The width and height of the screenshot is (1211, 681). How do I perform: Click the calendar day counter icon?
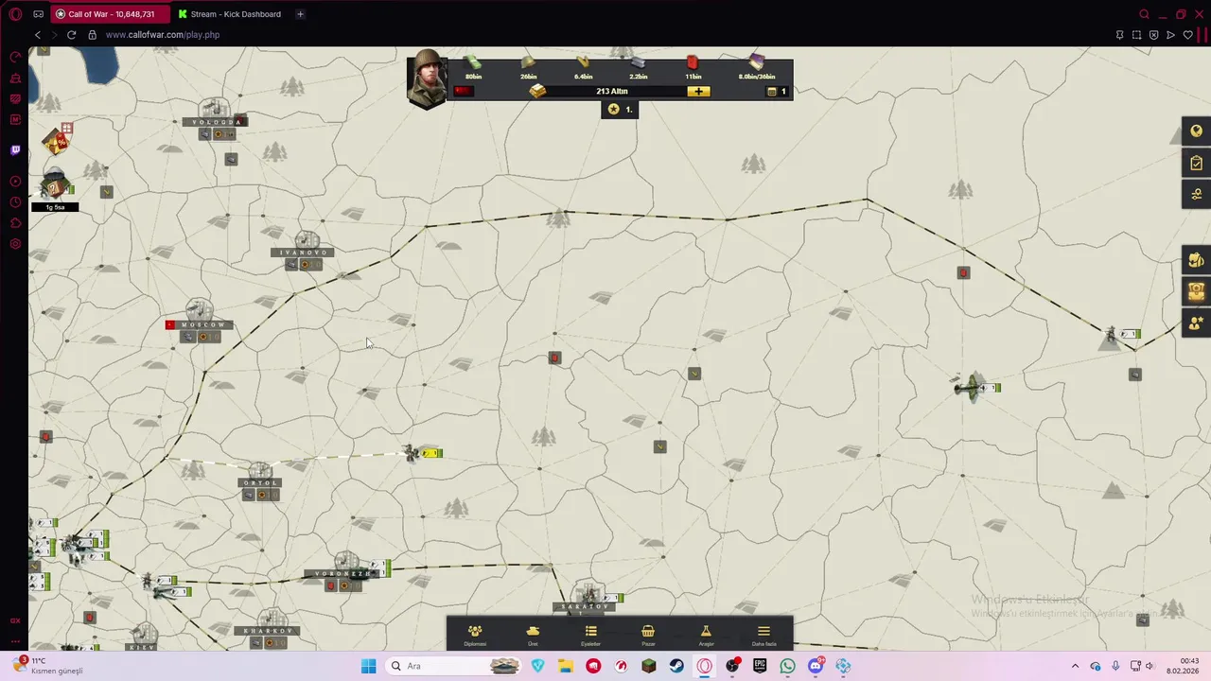pos(772,92)
